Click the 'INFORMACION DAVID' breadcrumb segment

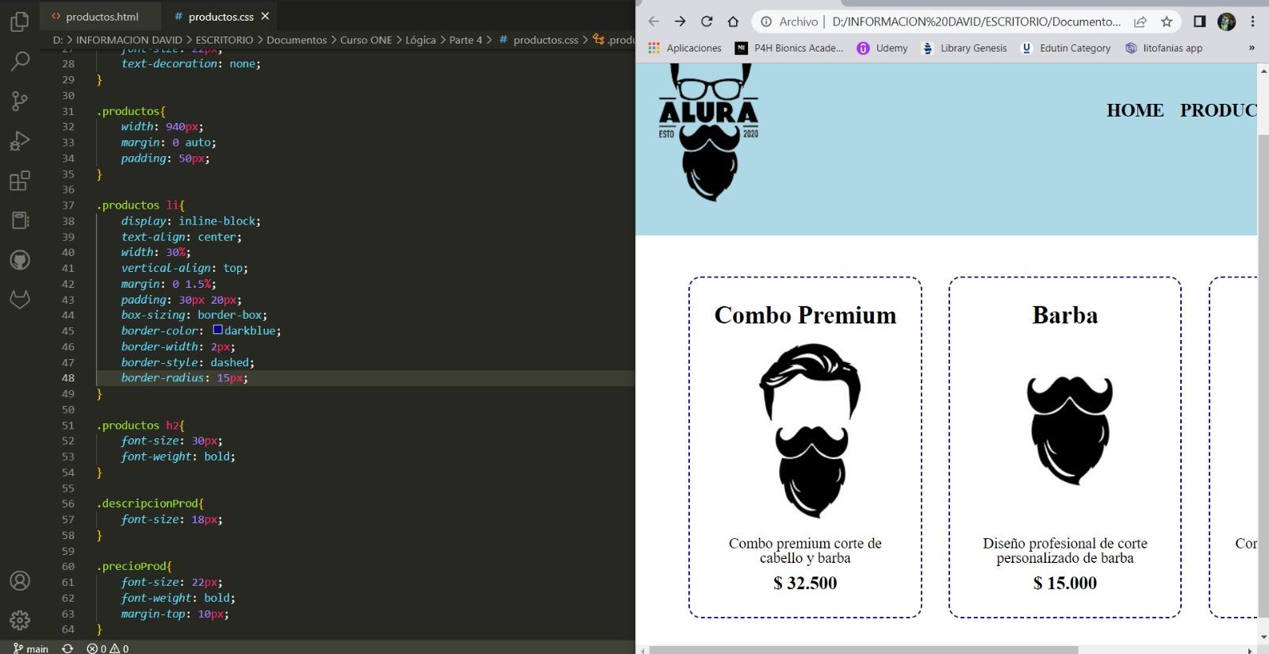[x=129, y=40]
